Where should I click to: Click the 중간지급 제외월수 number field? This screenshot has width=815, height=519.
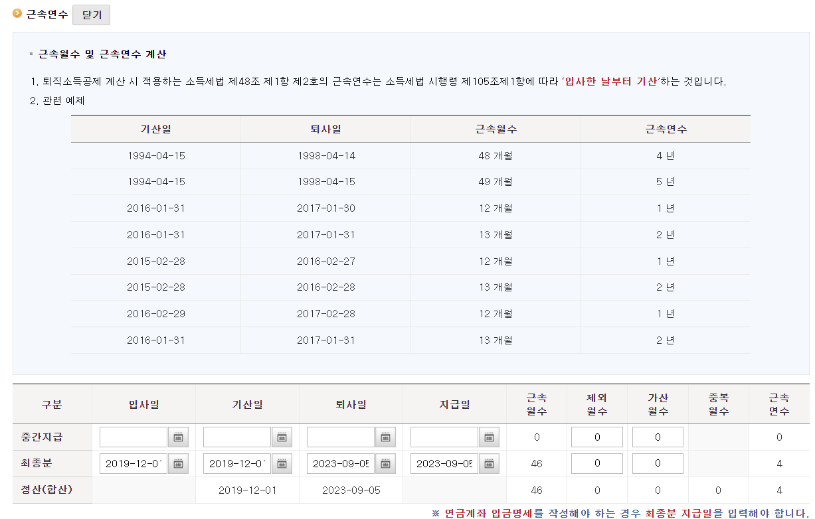click(596, 437)
